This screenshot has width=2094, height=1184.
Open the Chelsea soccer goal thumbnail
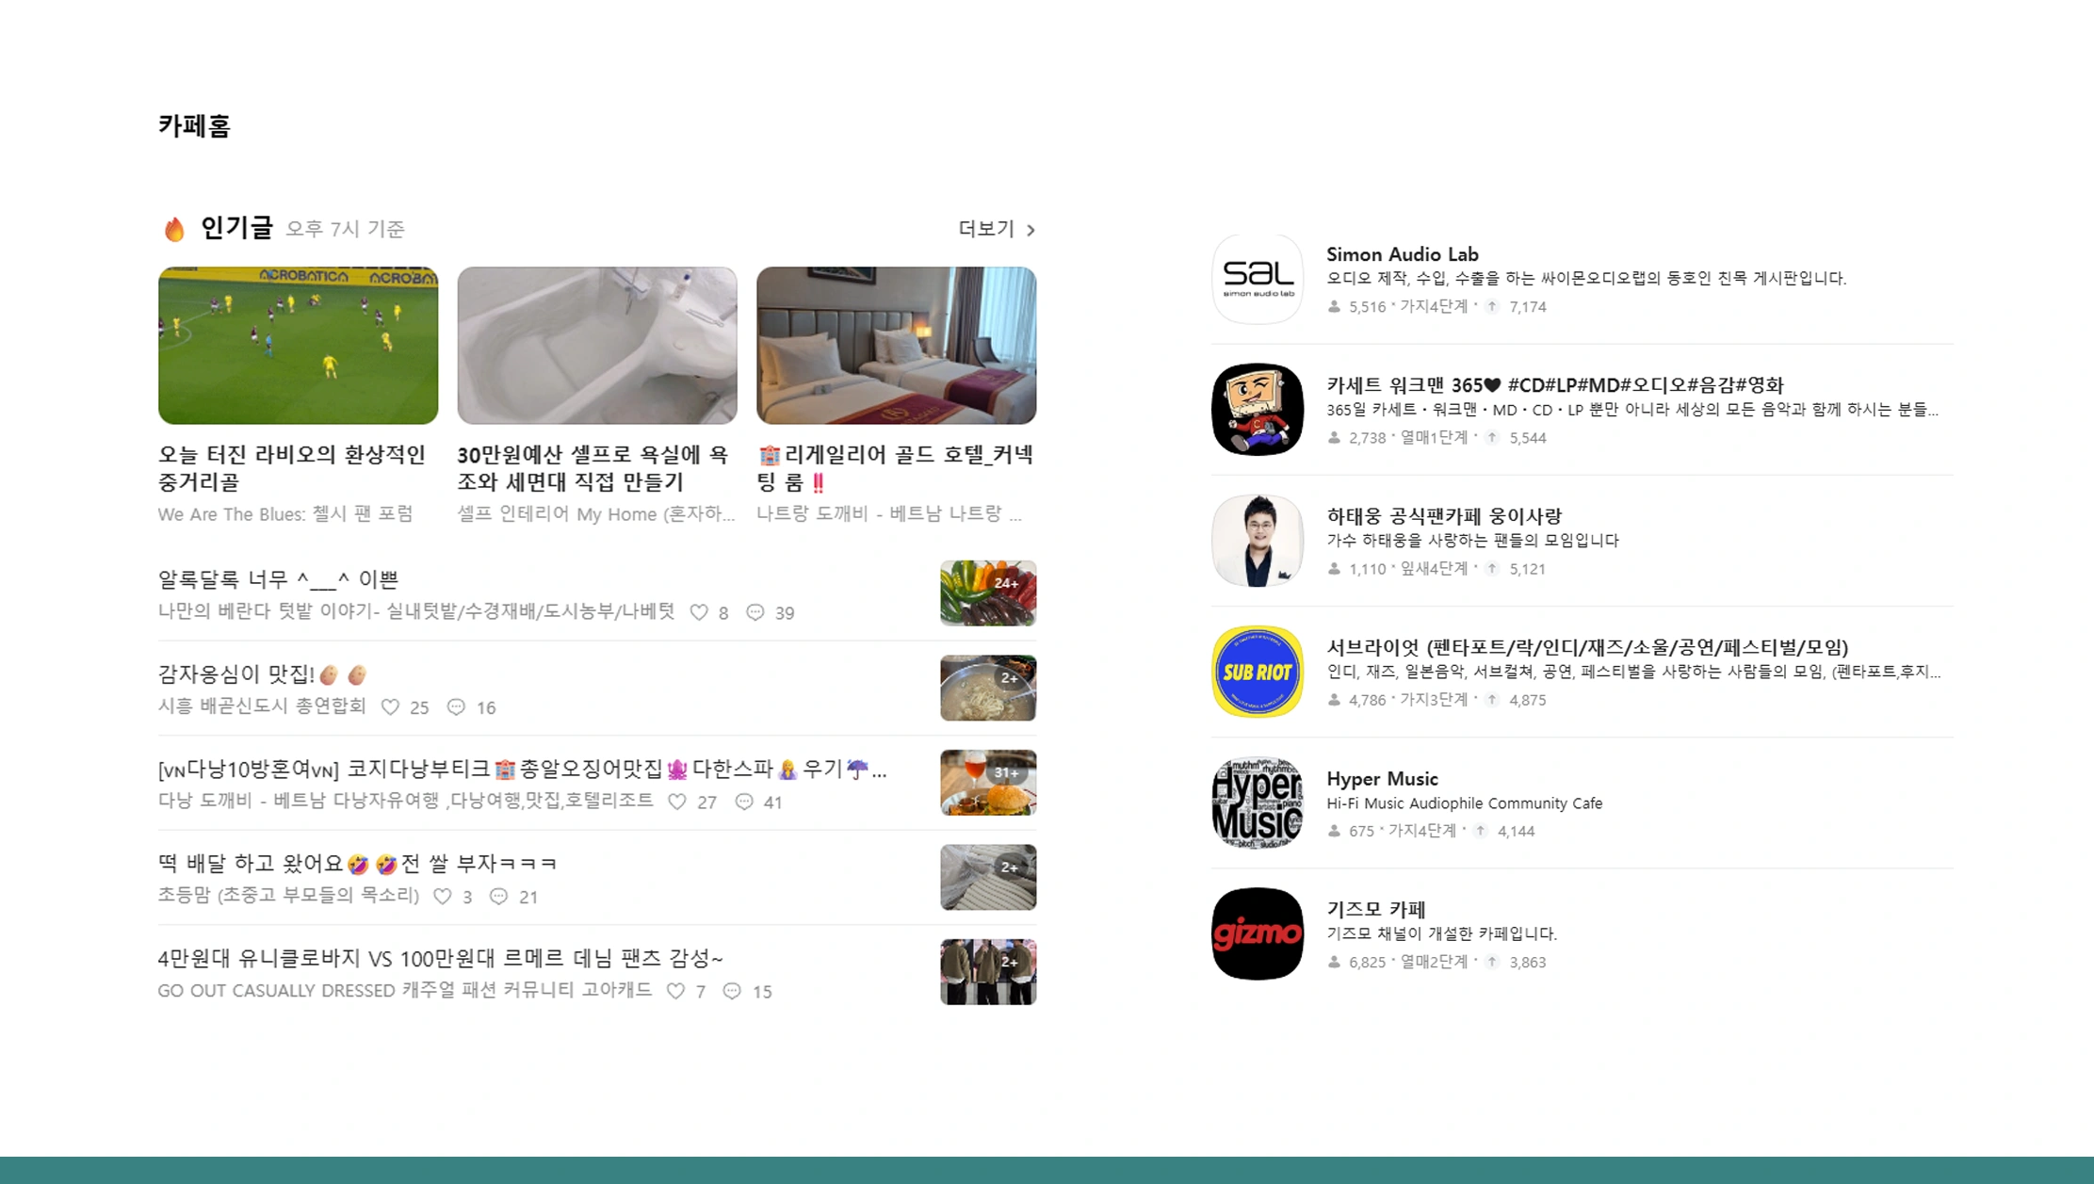coord(298,345)
